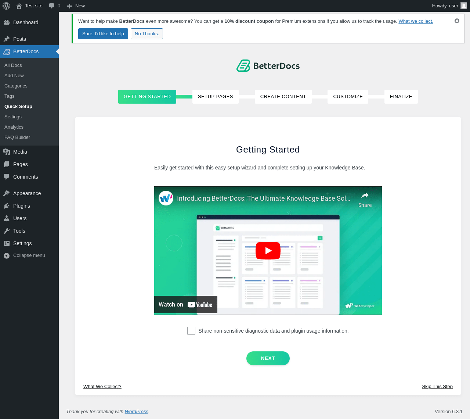This screenshot has height=419, width=470.
Task: Click Watch on YouTube badge
Action: pos(186,305)
